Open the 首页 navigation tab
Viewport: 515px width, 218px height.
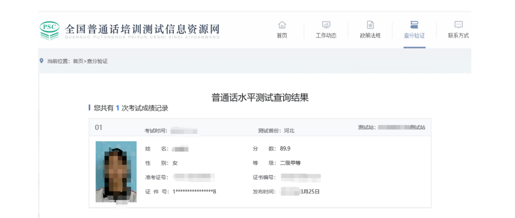pyautogui.click(x=282, y=36)
